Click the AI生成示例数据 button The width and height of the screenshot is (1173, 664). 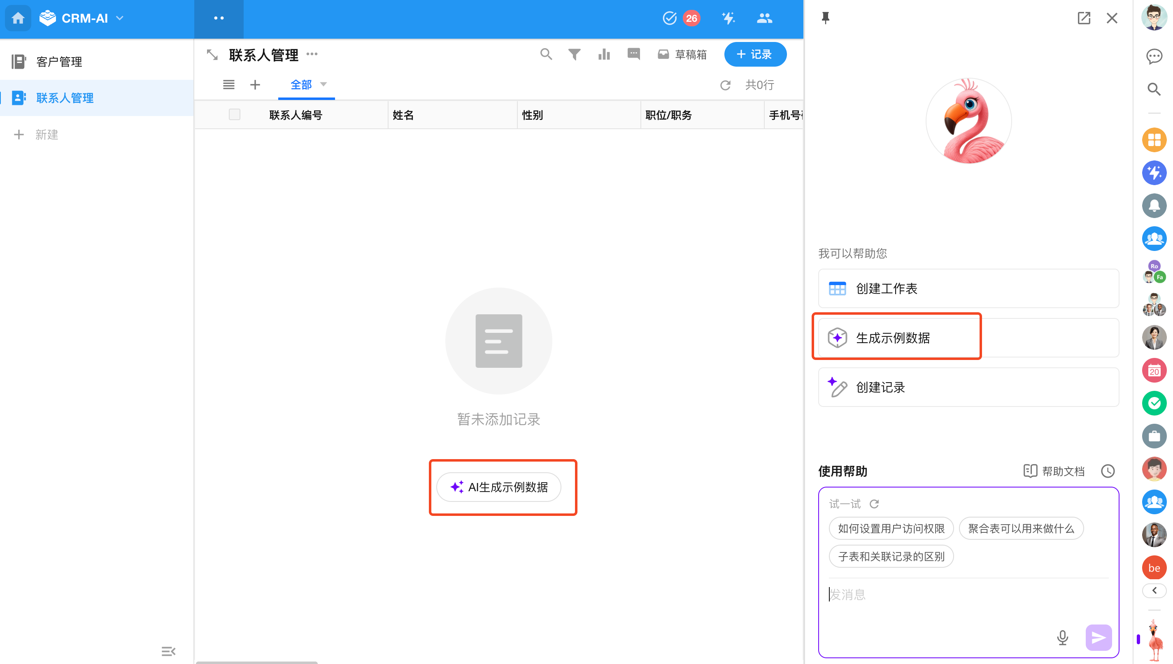[x=499, y=487]
